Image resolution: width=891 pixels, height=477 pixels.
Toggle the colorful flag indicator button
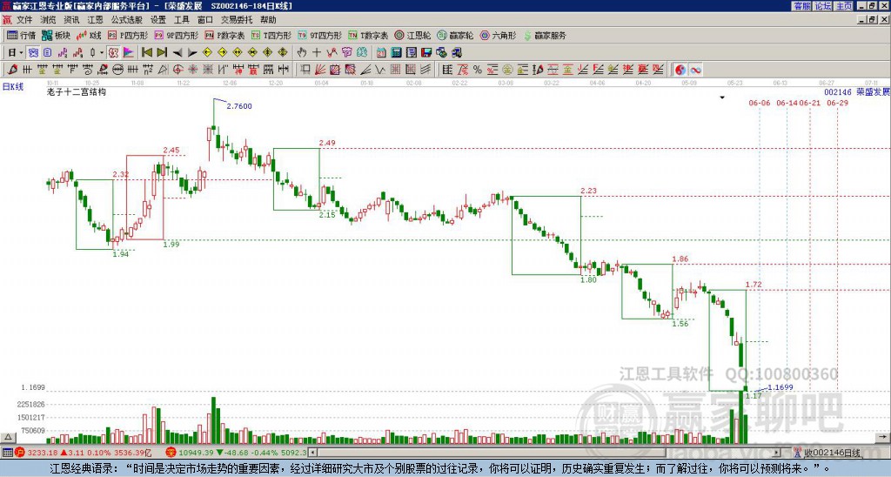coord(129,53)
